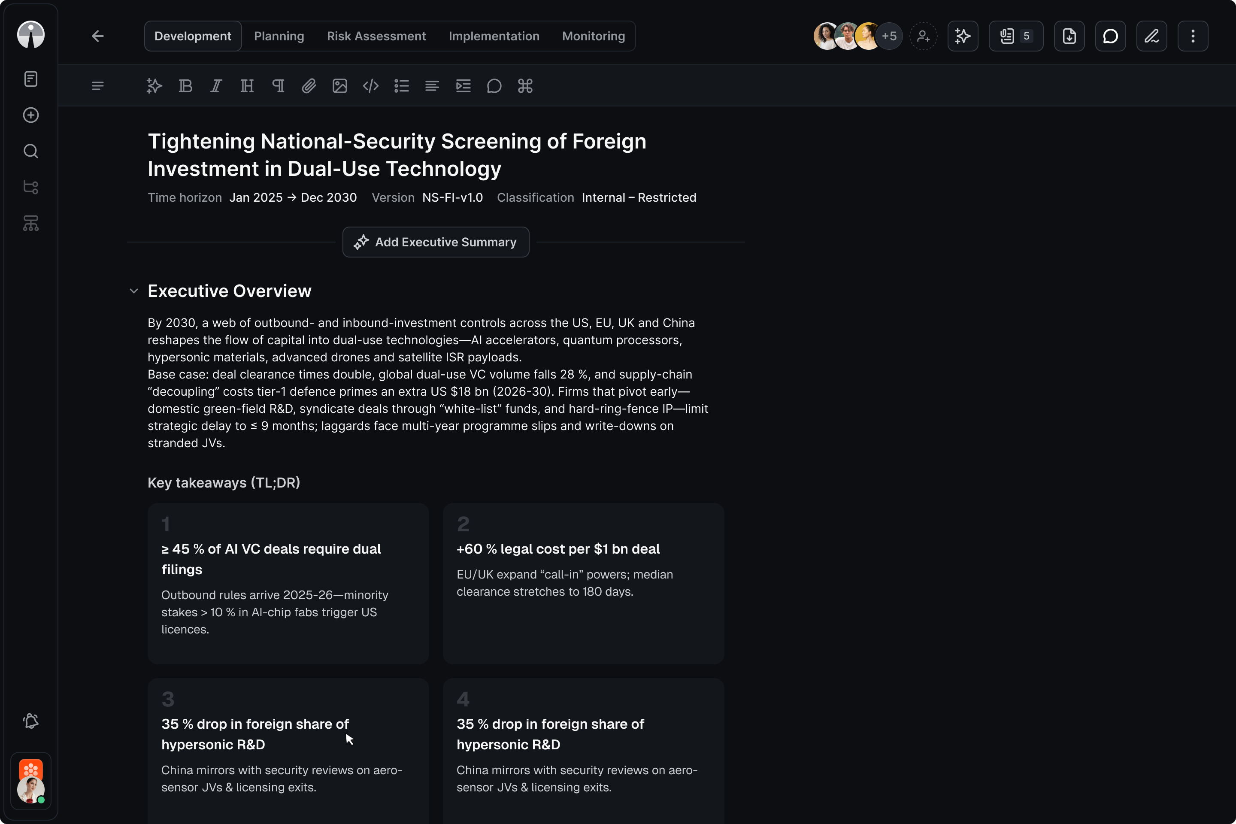Open search from left sidebar

[x=31, y=151]
